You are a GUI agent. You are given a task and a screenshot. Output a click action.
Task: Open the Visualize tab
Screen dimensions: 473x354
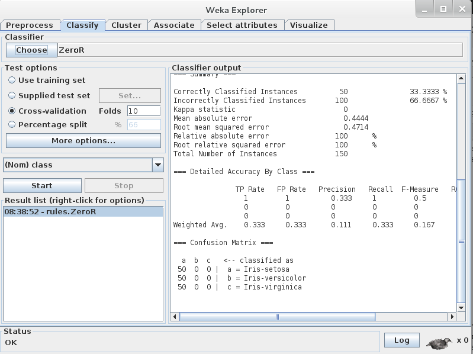click(x=309, y=25)
